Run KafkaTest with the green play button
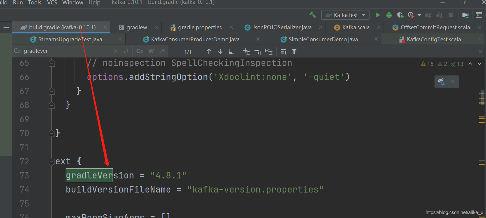Screen dimensions: 486x218 click(378, 15)
